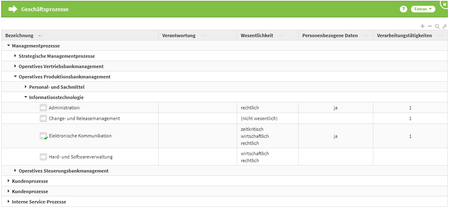Close the Geschäftsprozesse panel
Viewport: 449px width, 208px height.
tap(444, 4)
